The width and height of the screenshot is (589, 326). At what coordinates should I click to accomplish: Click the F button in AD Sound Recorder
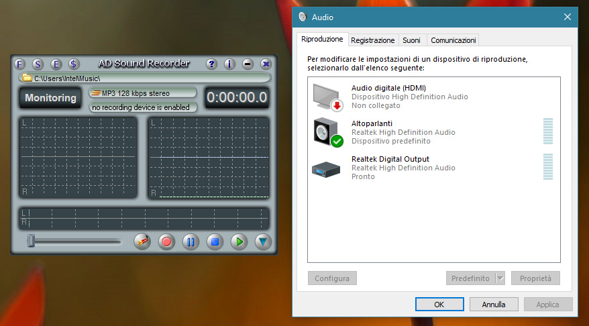coord(19,64)
